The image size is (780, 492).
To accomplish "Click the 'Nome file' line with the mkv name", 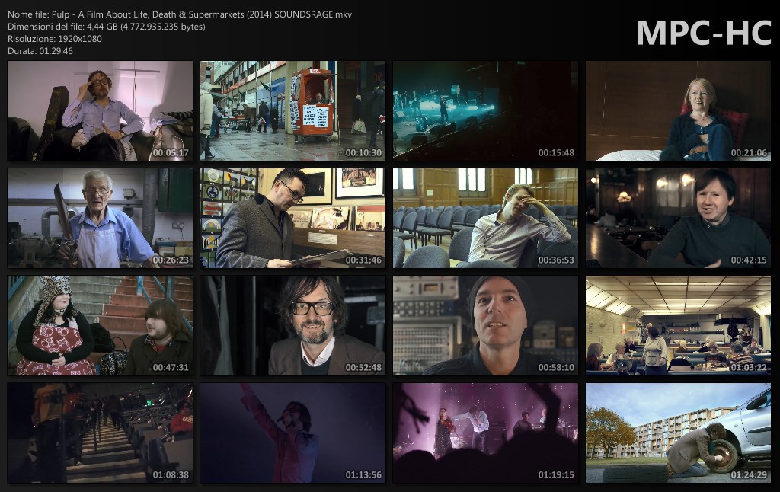I will pyautogui.click(x=180, y=14).
